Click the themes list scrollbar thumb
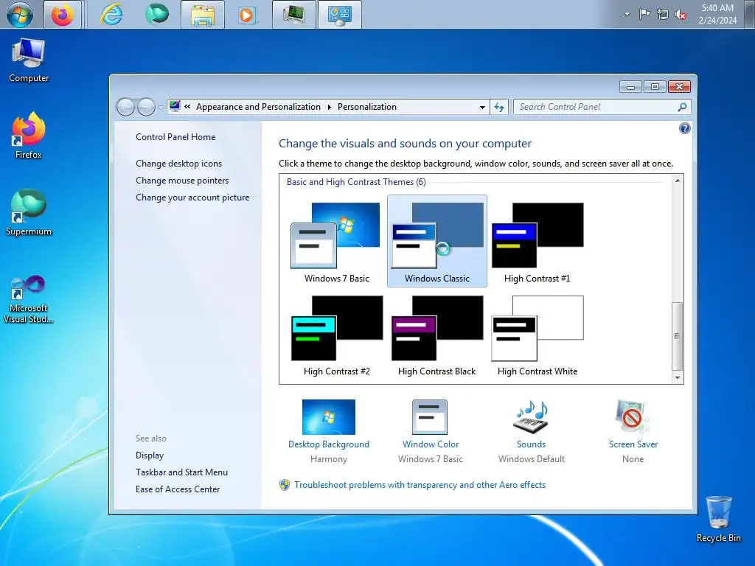Image resolution: width=755 pixels, height=566 pixels. [x=677, y=336]
